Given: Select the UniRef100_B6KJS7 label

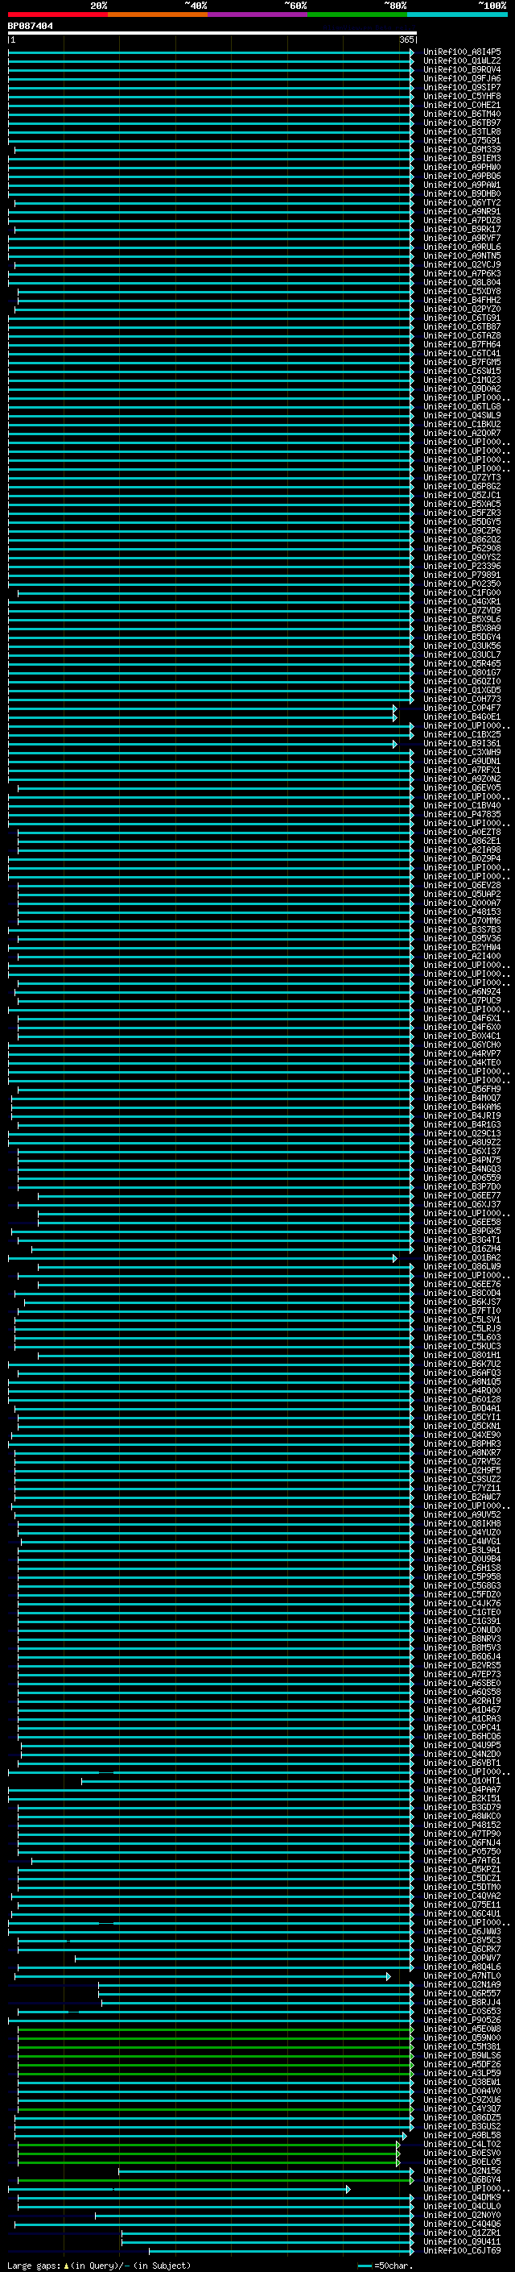Looking at the screenshot, I should click(x=462, y=1302).
